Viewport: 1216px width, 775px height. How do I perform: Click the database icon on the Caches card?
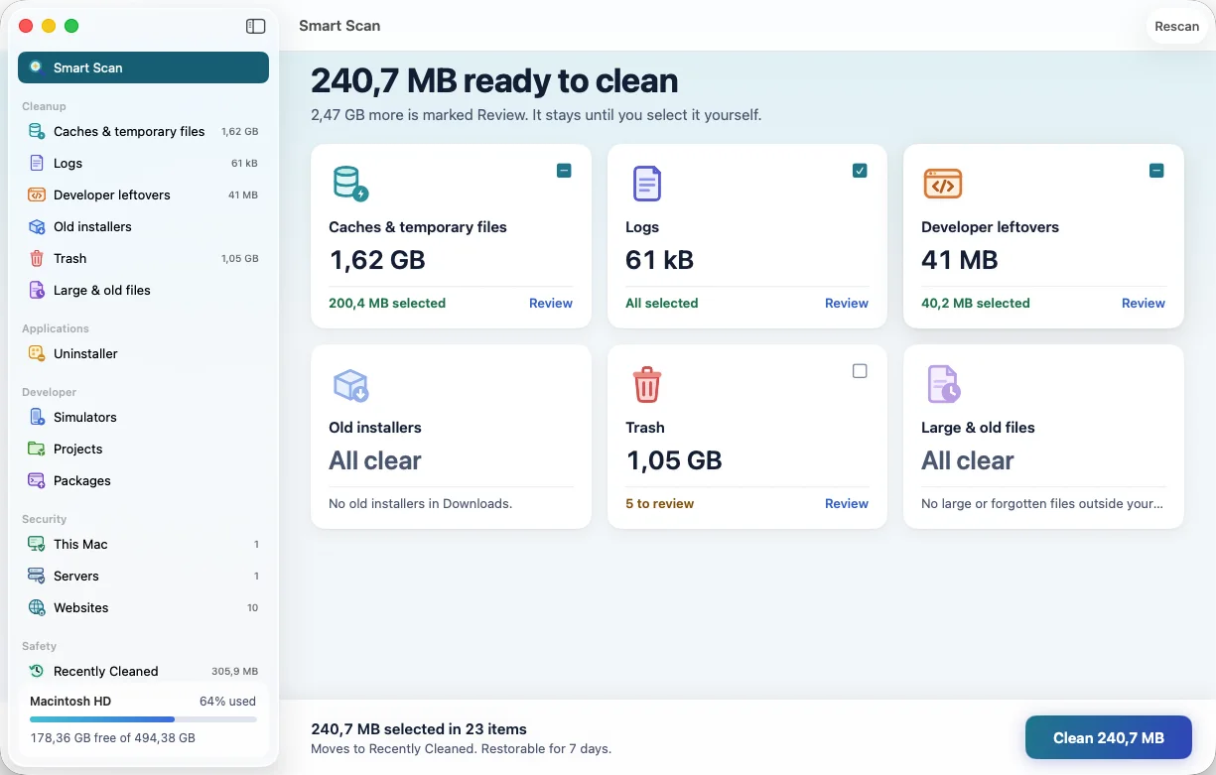[349, 184]
